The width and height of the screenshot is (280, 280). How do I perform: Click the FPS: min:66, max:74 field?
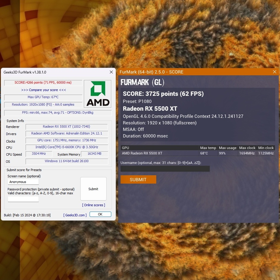pyautogui.click(x=58, y=112)
